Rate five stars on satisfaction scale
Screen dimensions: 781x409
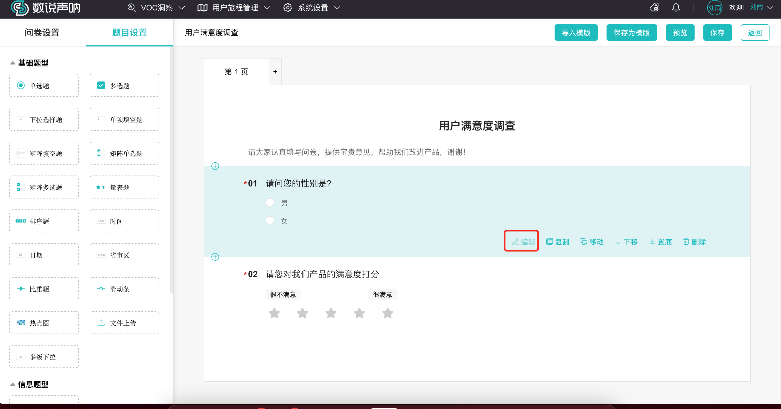pos(387,313)
